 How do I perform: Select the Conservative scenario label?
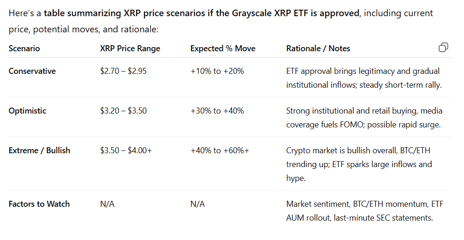click(32, 71)
